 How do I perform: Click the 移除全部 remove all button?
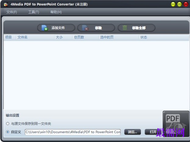(x=136, y=28)
